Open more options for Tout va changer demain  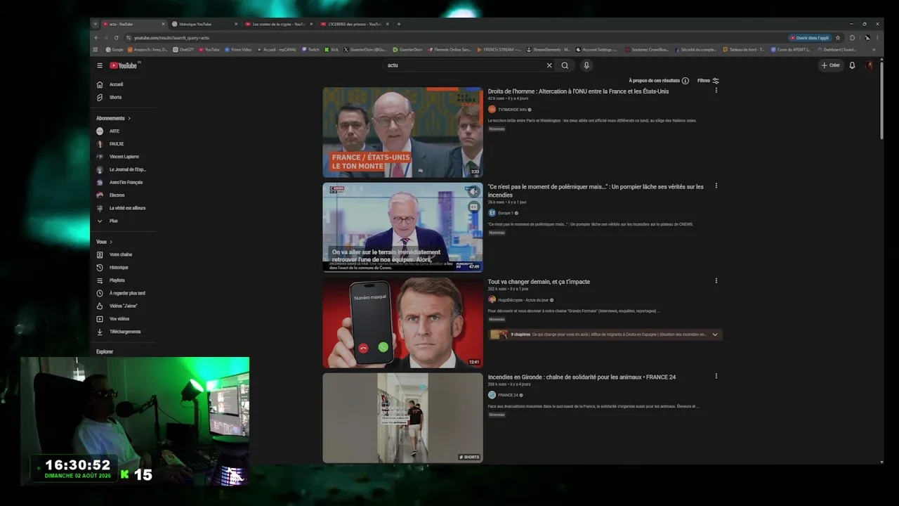(716, 281)
